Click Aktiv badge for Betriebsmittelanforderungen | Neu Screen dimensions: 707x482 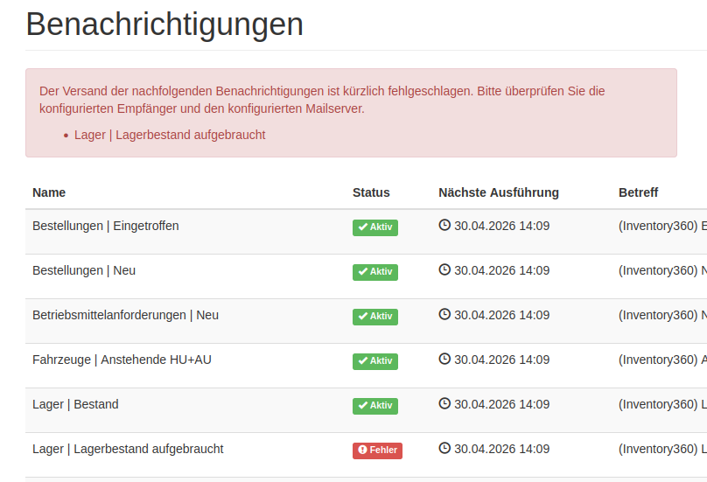pos(375,317)
